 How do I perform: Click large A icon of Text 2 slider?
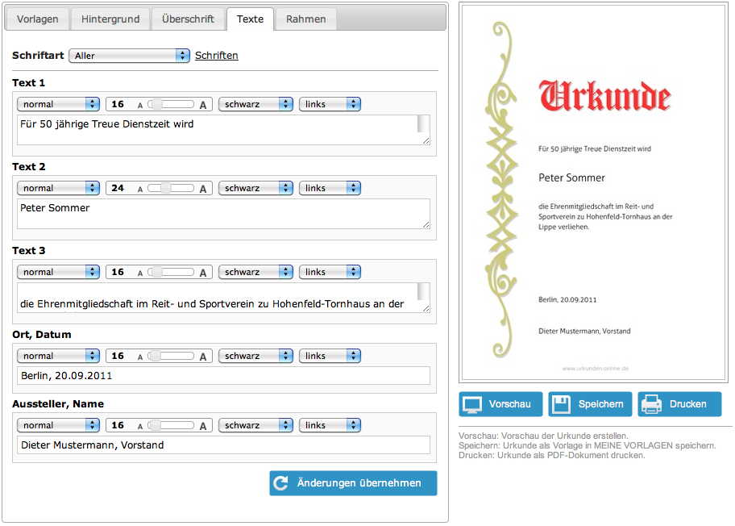tap(202, 189)
